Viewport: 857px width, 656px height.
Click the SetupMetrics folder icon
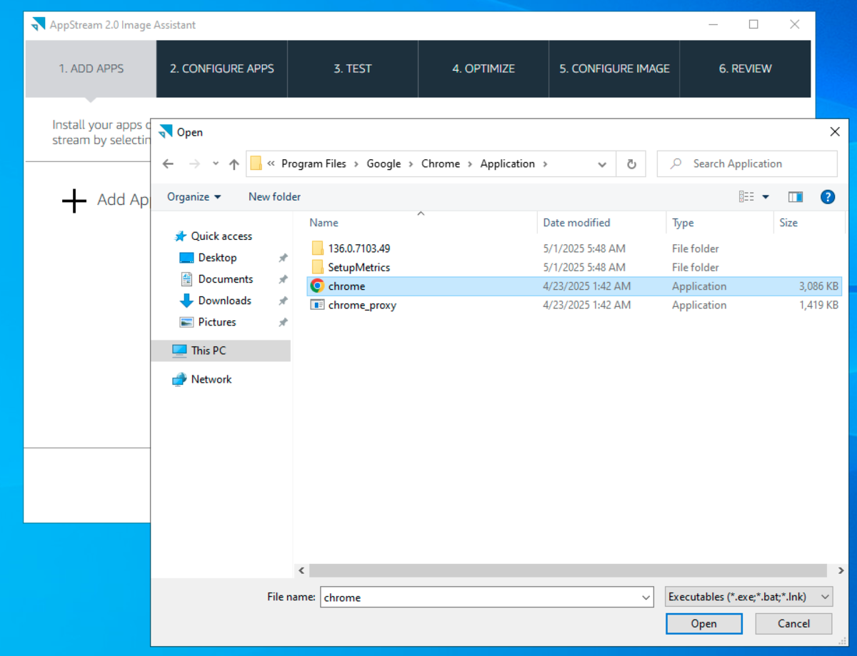tap(318, 268)
